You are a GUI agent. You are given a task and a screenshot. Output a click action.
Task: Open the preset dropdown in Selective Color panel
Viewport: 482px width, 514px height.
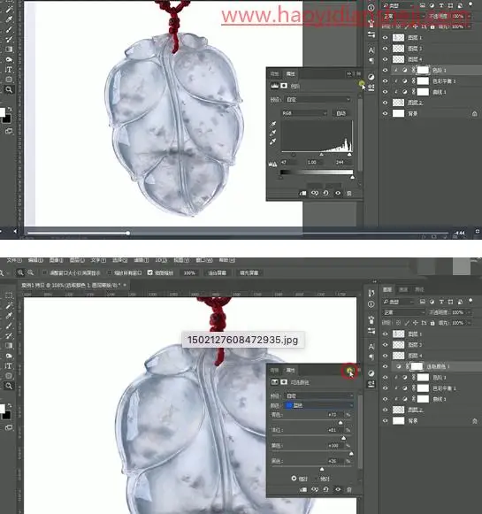click(x=318, y=396)
